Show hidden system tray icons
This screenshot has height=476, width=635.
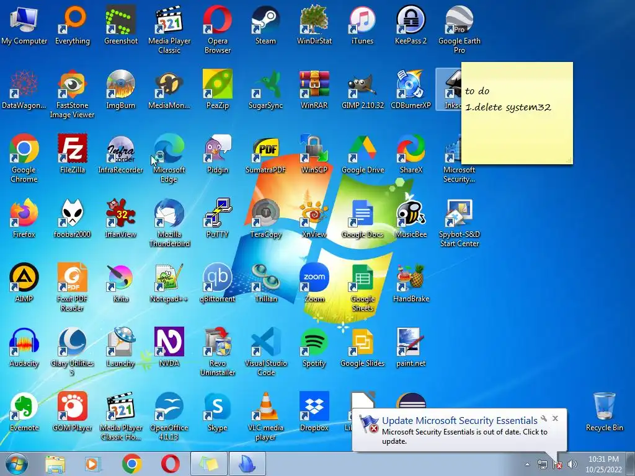(x=527, y=464)
